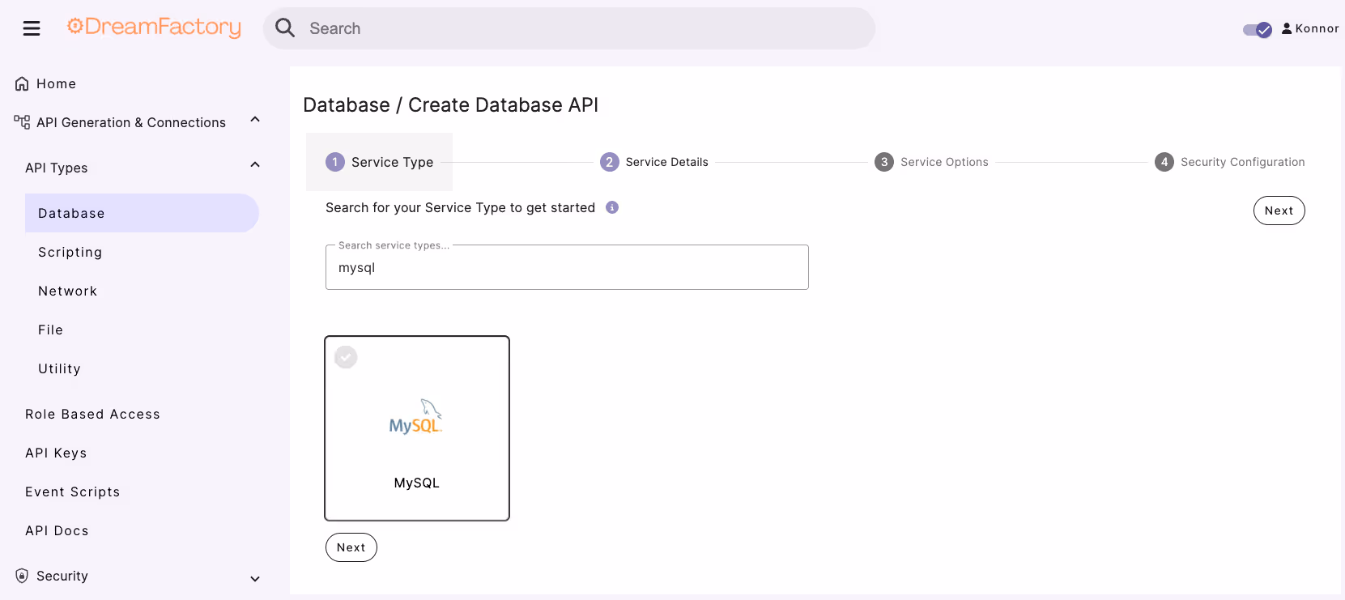Viewport: 1345px width, 600px height.
Task: Open Event Scripts in the sidebar
Action: coord(72,491)
